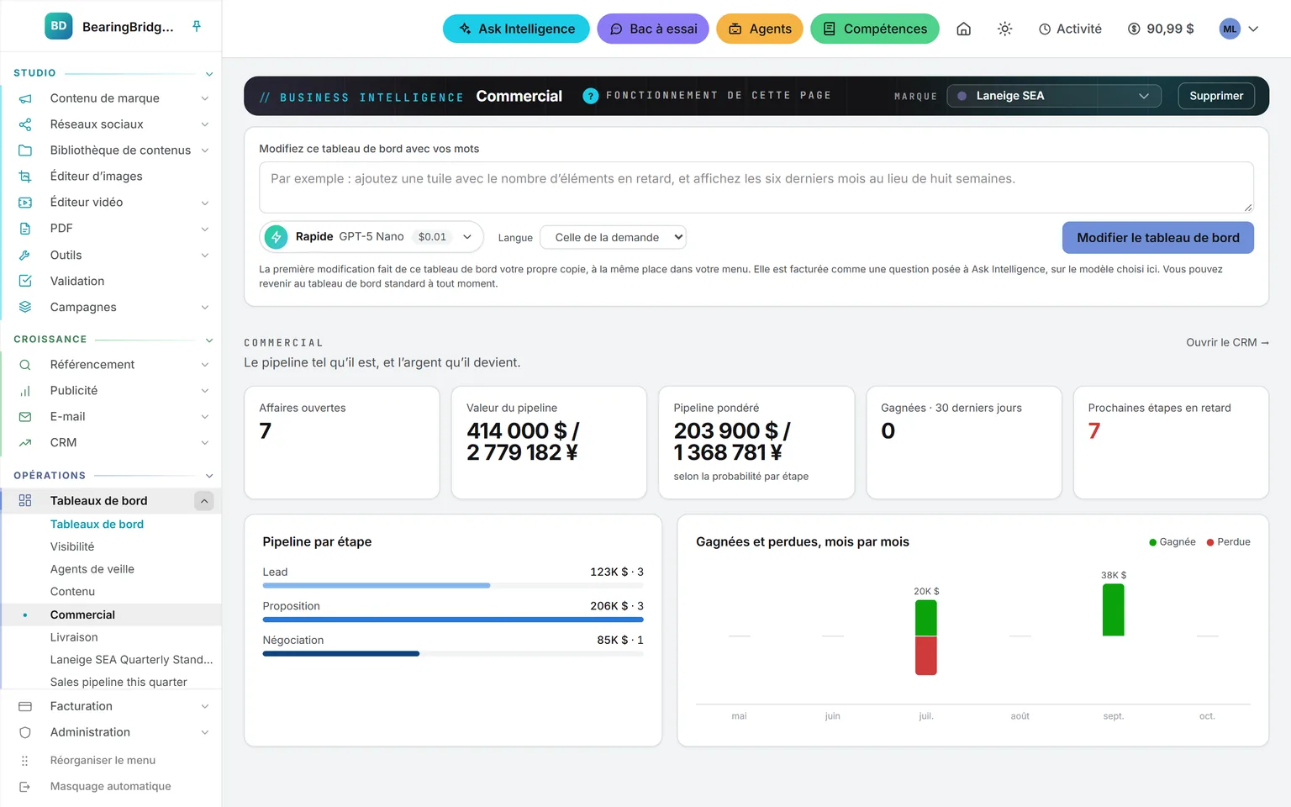Click the Ask Intelligence button
The height and width of the screenshot is (807, 1291).
point(516,29)
